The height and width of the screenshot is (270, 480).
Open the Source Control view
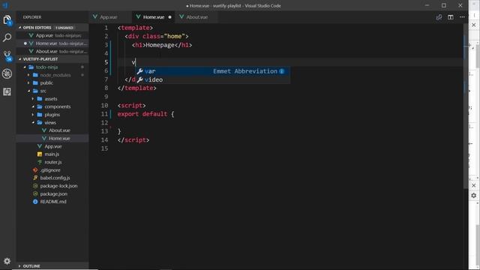pyautogui.click(x=7, y=56)
